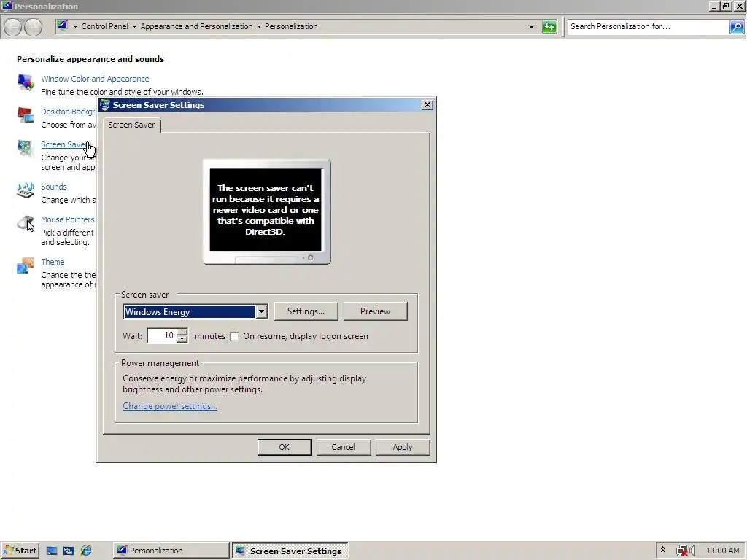Click the Search Personalization search box
The image size is (747, 560).
(x=649, y=27)
